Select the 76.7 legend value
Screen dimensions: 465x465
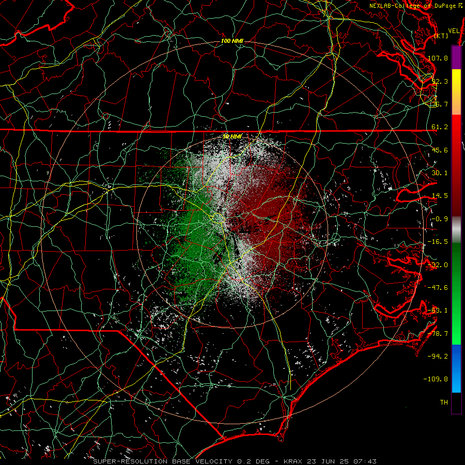[x=440, y=104]
